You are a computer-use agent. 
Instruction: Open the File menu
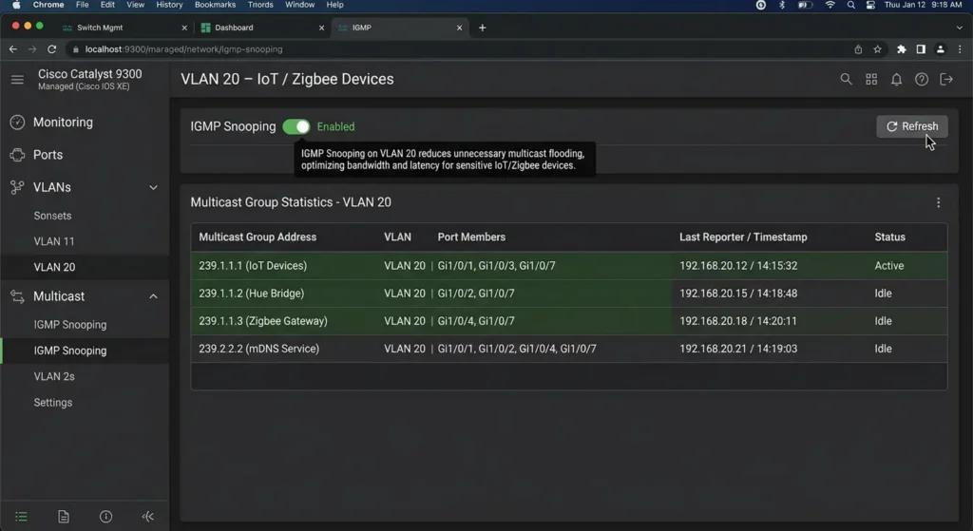pos(82,5)
